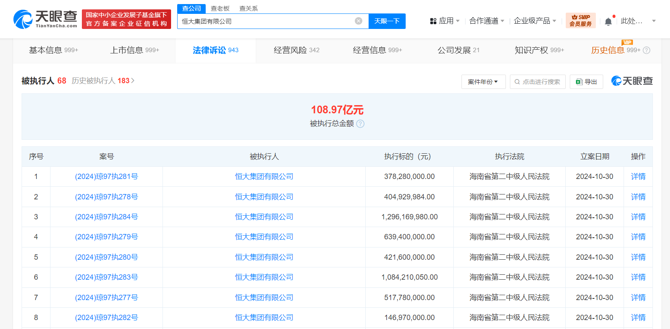This screenshot has width=670, height=329.
Task: Switch to the 经营风险 tab
Action: (296, 50)
